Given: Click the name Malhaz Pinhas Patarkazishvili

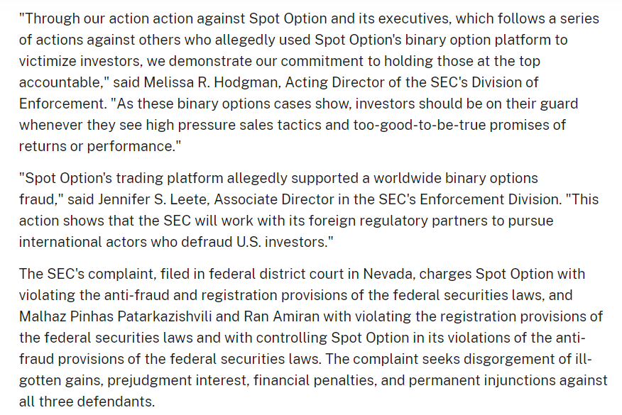Looking at the screenshot, I should point(116,316).
